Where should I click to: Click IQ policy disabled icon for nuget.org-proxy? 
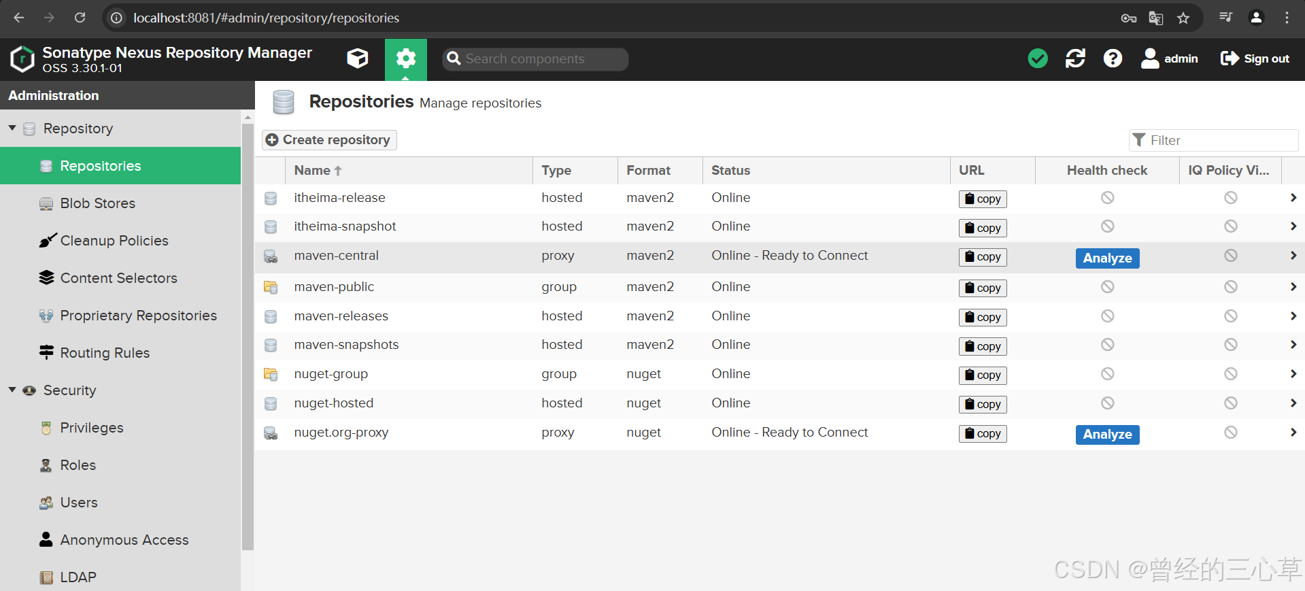pos(1231,433)
